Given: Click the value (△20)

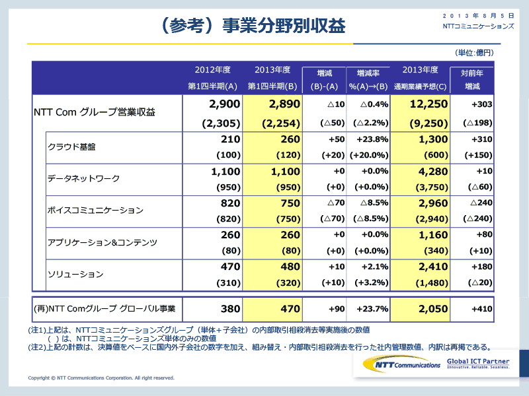Looking at the screenshot, I should click(480, 282).
